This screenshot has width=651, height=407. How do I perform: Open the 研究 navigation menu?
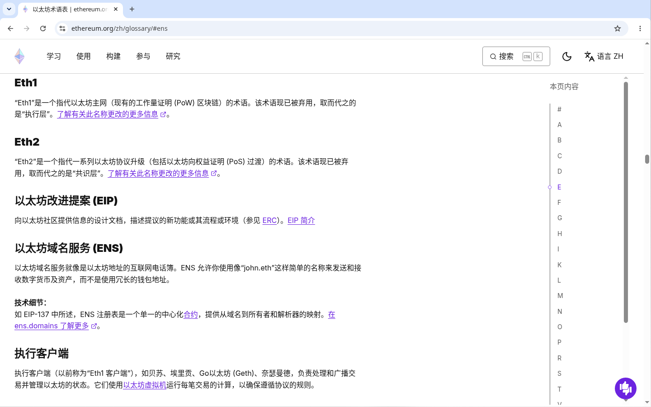(x=173, y=56)
